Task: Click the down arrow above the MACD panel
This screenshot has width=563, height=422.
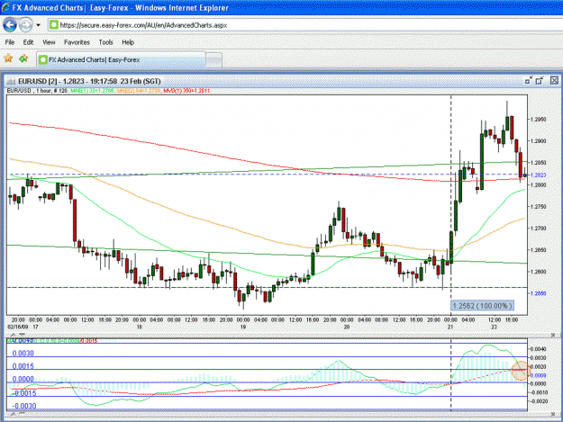Action: (22, 335)
